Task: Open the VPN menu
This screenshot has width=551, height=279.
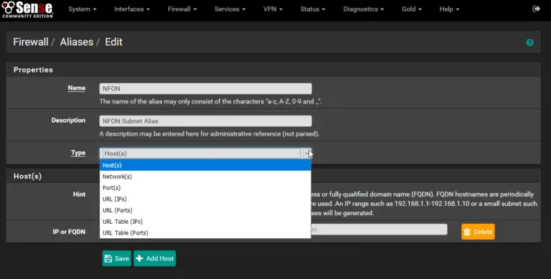Action: (x=273, y=9)
